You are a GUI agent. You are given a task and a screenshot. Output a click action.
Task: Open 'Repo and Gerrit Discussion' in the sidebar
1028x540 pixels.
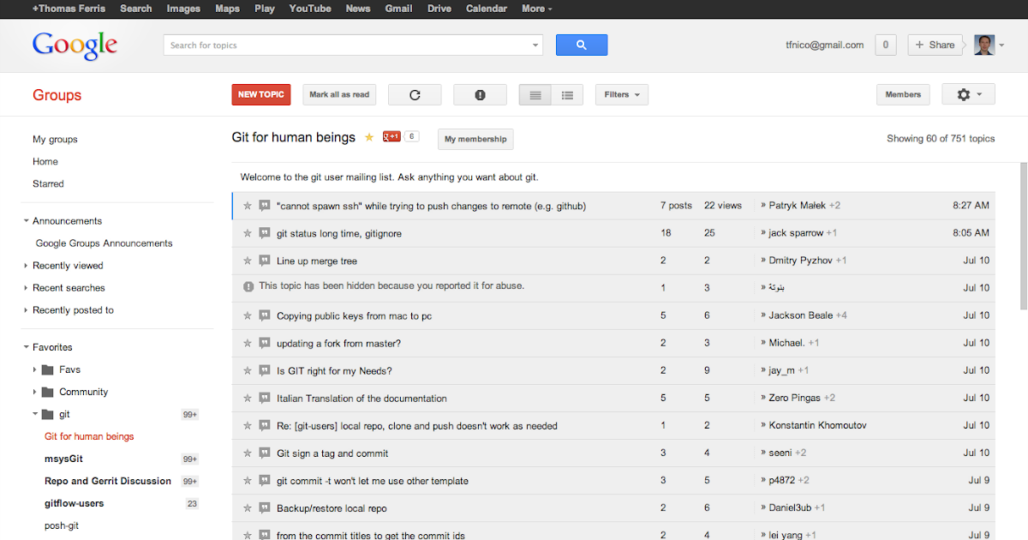[107, 481]
